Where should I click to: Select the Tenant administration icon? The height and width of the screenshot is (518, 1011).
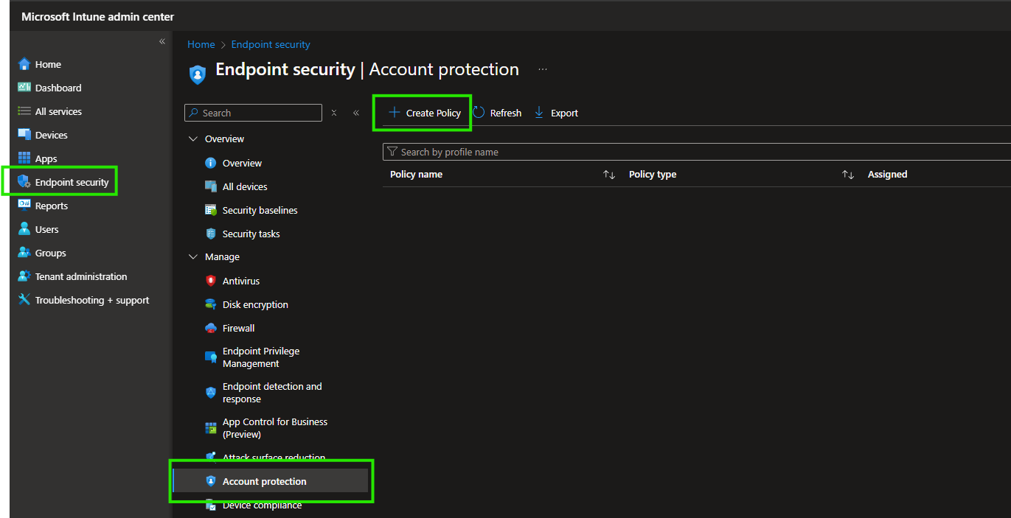pos(24,276)
